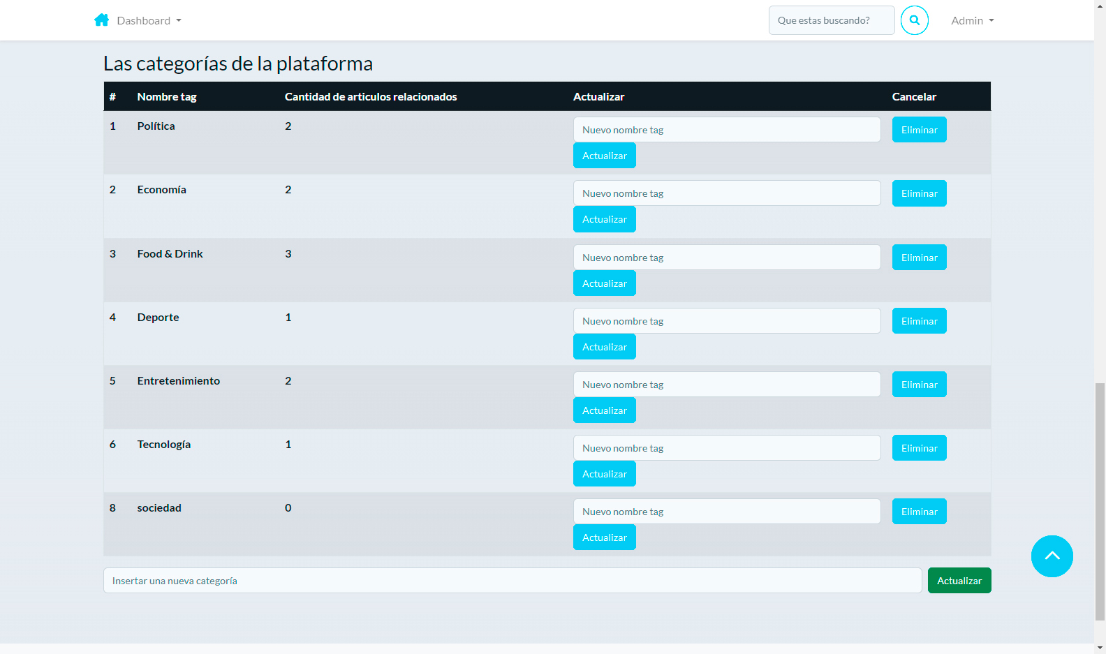The width and height of the screenshot is (1106, 654).
Task: Expand the Admin user dropdown
Action: (972, 21)
